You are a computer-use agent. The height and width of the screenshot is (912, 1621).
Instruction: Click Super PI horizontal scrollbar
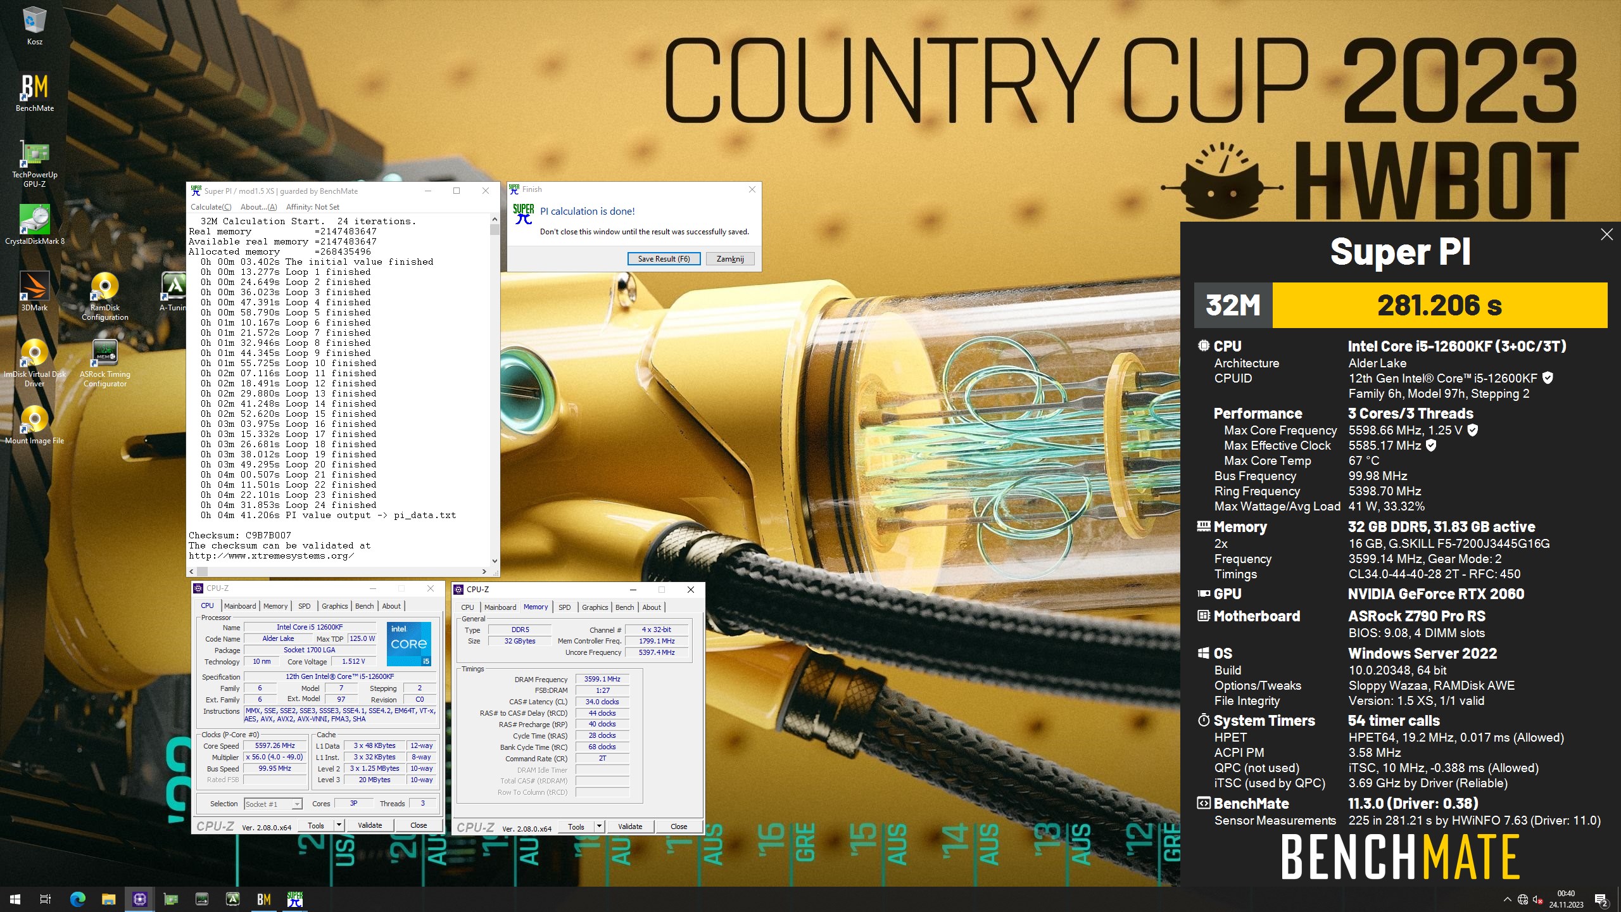click(338, 571)
